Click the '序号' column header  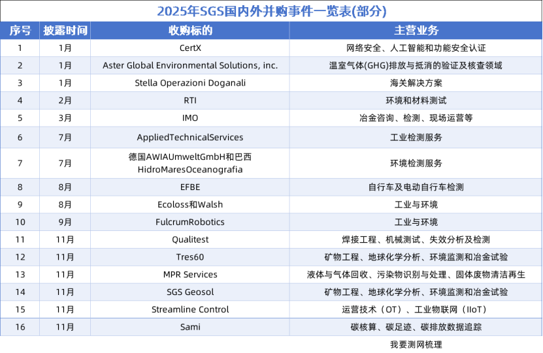20,31
